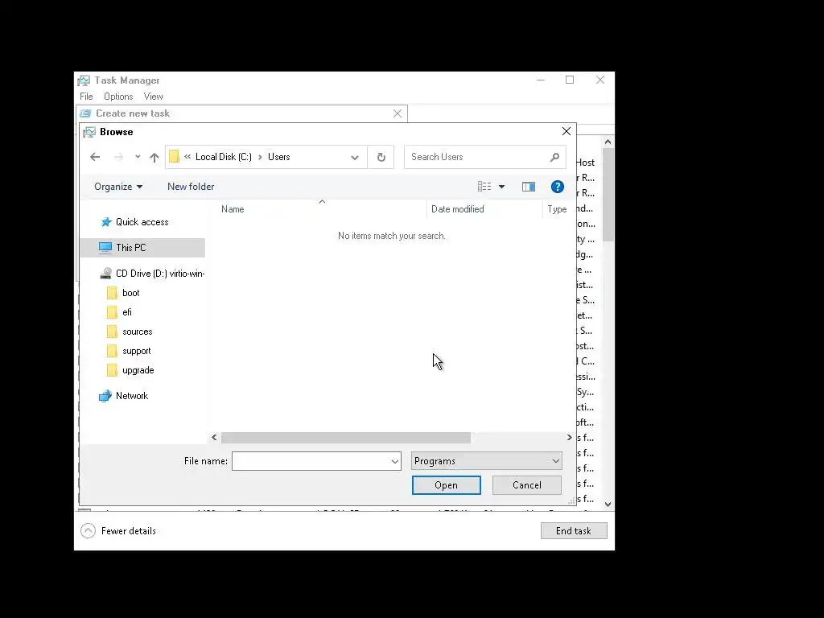
Task: Open the upgrade folder
Action: [138, 370]
